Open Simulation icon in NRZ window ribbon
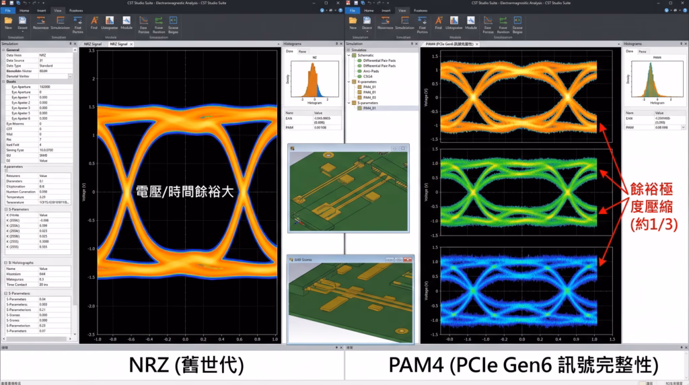Viewport: 689px width, 385px height. coord(60,21)
